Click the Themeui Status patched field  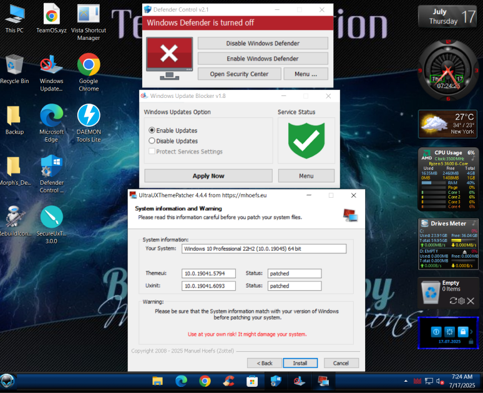pos(295,273)
